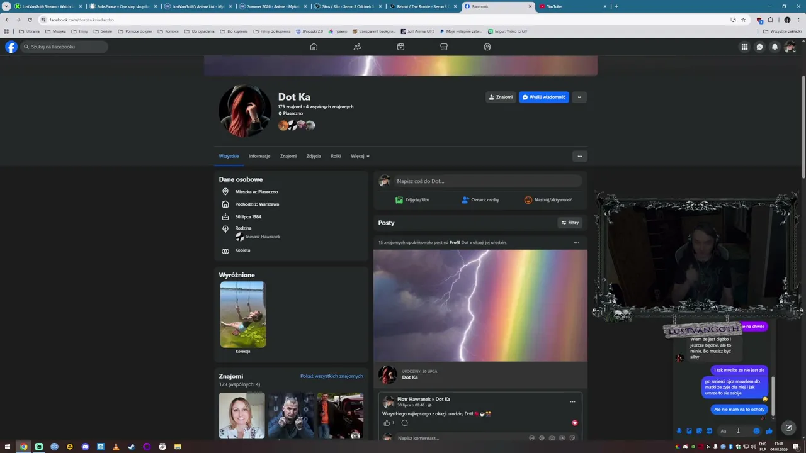Bookmark this page with the star icon
Screen dimensions: 806x453
pos(743,20)
